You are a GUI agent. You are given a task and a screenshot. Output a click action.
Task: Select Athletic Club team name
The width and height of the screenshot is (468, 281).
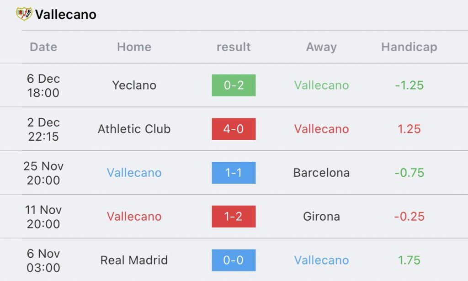[x=134, y=129]
